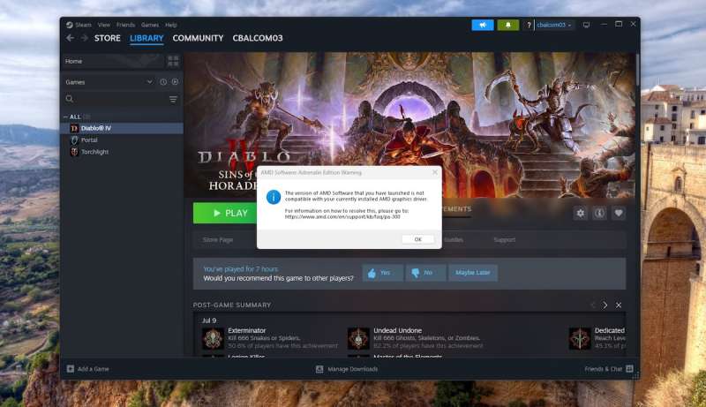The height and width of the screenshot is (407, 706).
Task: Click the Diablo IV game list icon
Action: pyautogui.click(x=74, y=128)
